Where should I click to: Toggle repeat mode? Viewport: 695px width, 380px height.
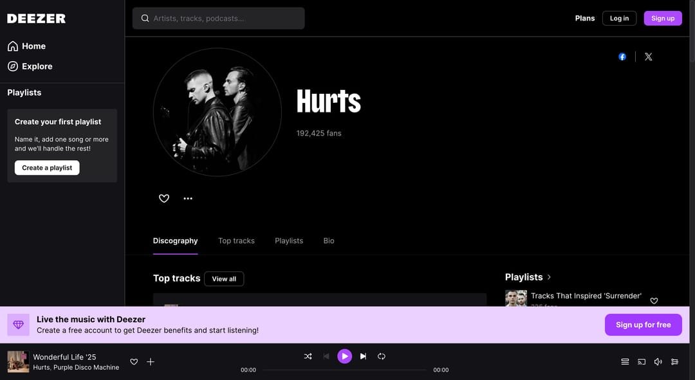click(x=382, y=356)
